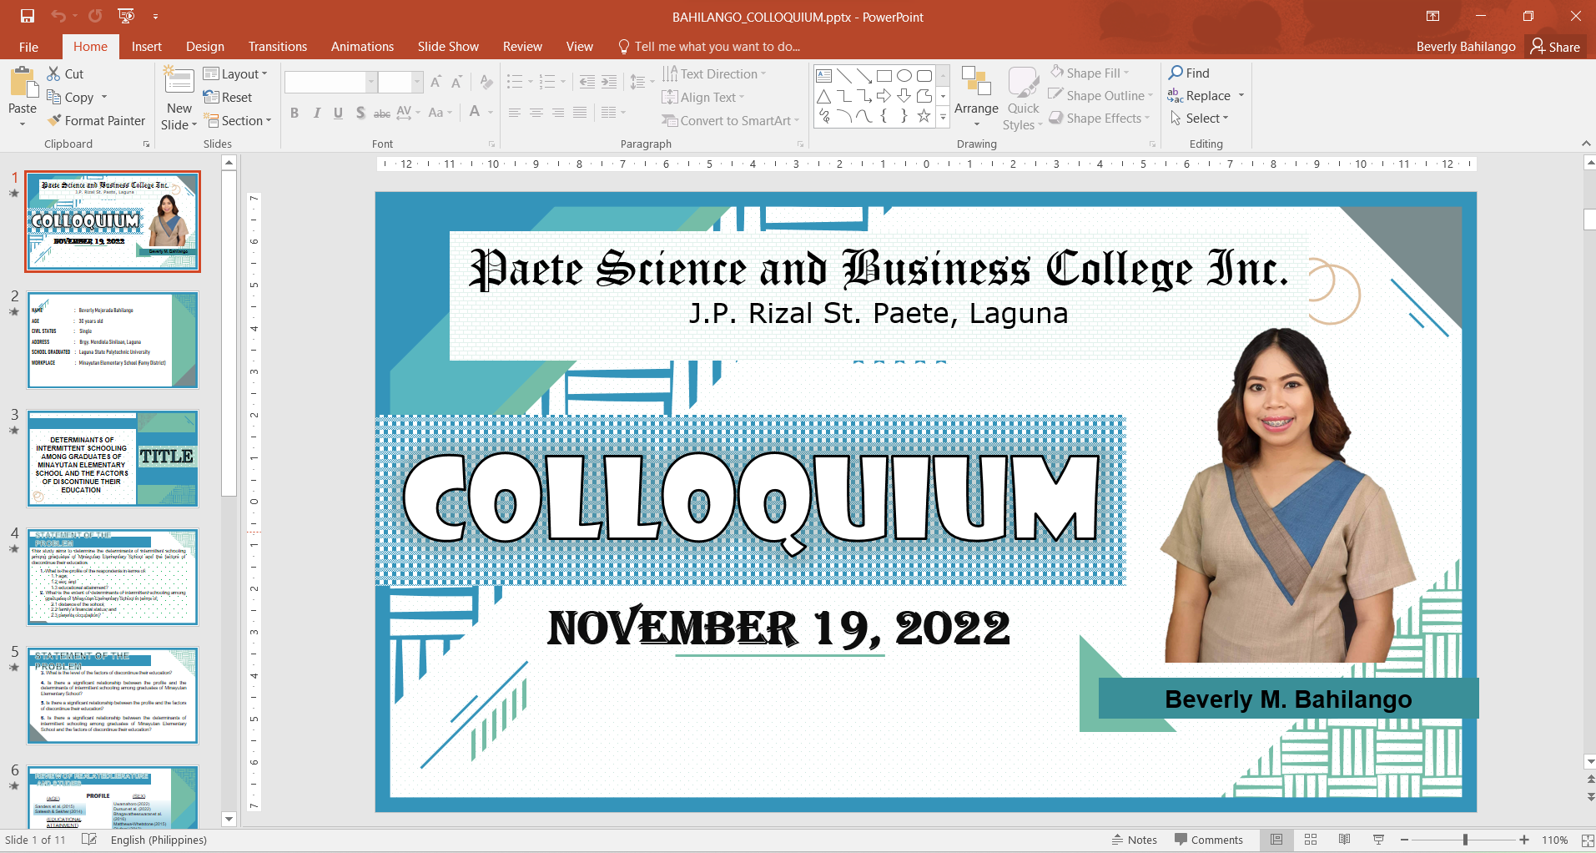Toggle the Notes pane
Screen dimensions: 1596x853
point(1135,840)
